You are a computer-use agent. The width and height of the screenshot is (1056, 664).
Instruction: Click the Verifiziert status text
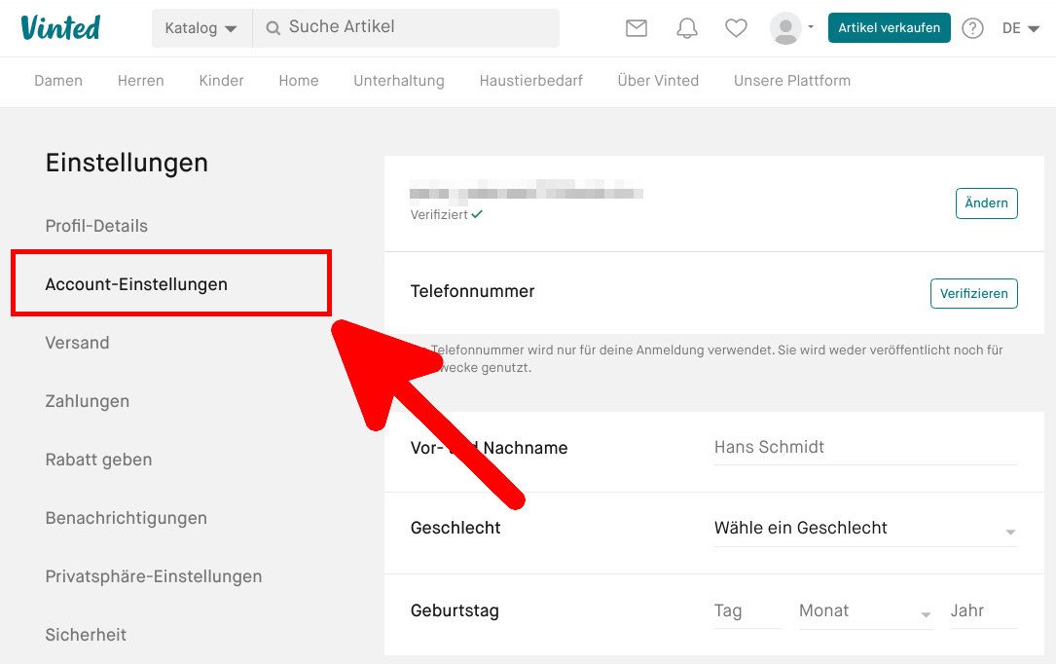[x=439, y=215]
